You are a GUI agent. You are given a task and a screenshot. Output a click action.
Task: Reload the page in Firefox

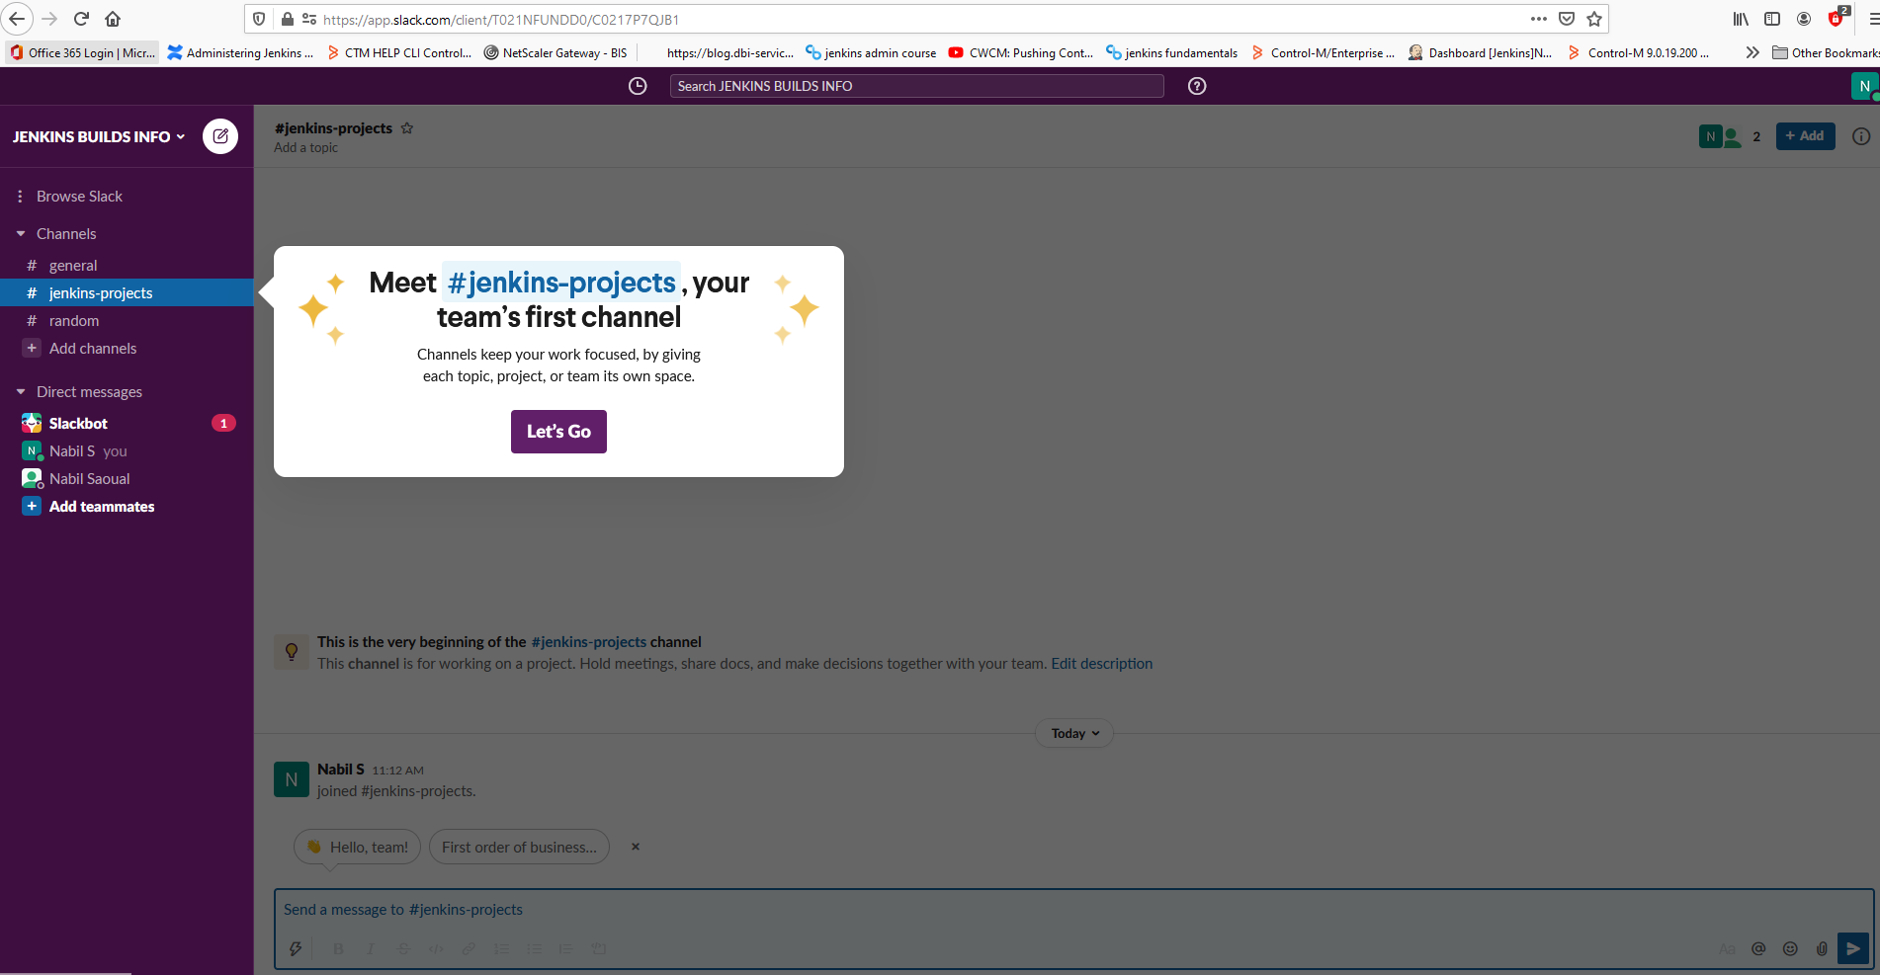82,19
